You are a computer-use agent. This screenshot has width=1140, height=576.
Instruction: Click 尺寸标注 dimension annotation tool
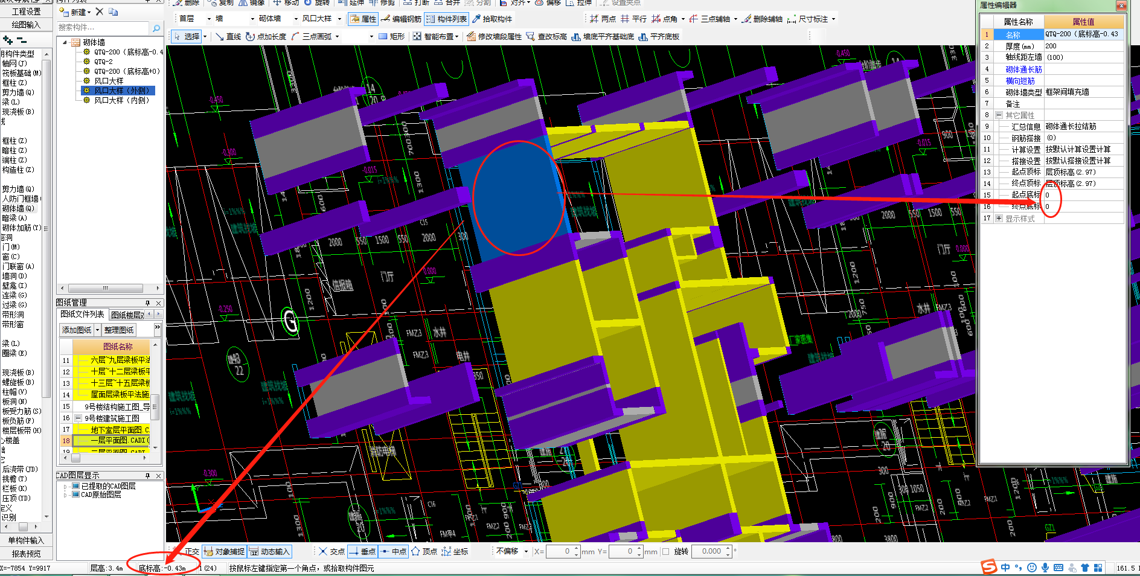(x=807, y=19)
